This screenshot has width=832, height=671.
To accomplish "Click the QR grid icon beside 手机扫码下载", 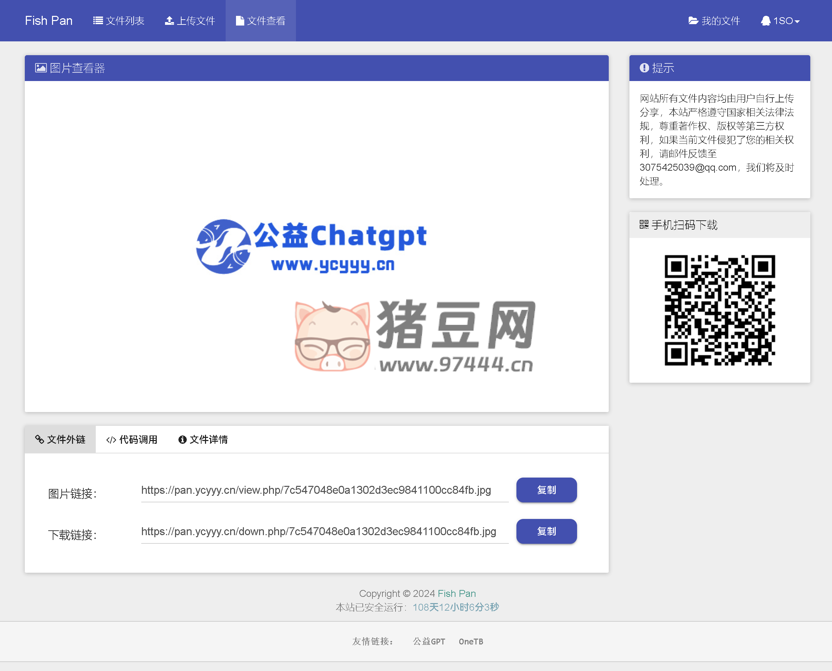I will click(644, 224).
